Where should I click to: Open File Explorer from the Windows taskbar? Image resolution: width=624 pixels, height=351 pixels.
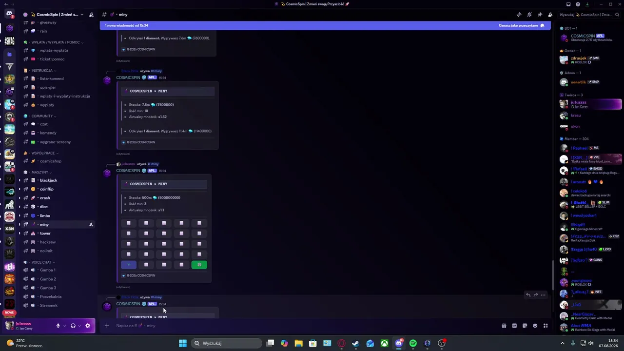298,343
